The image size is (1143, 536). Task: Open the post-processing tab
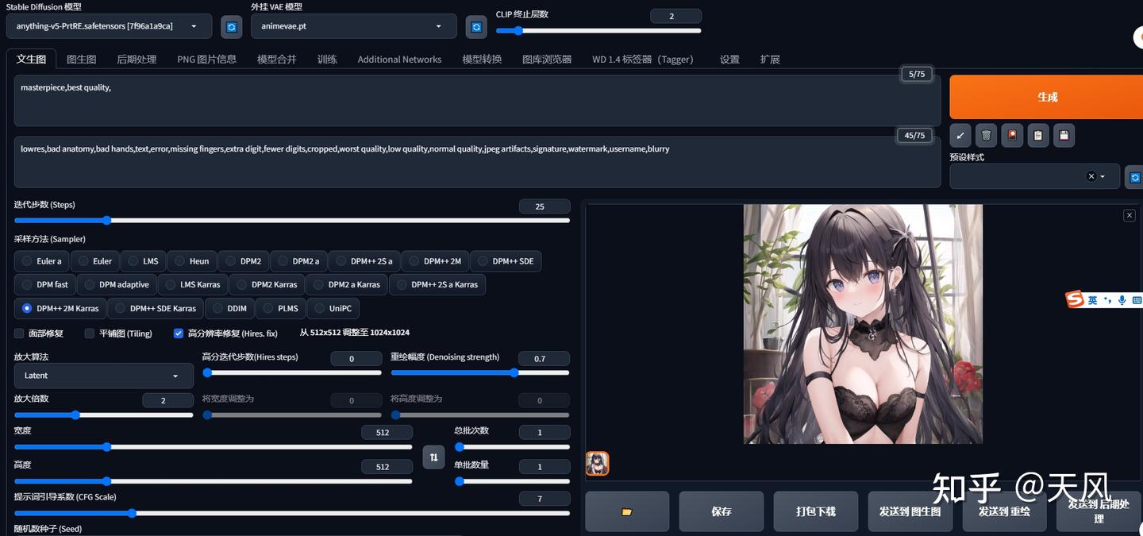[x=137, y=60]
